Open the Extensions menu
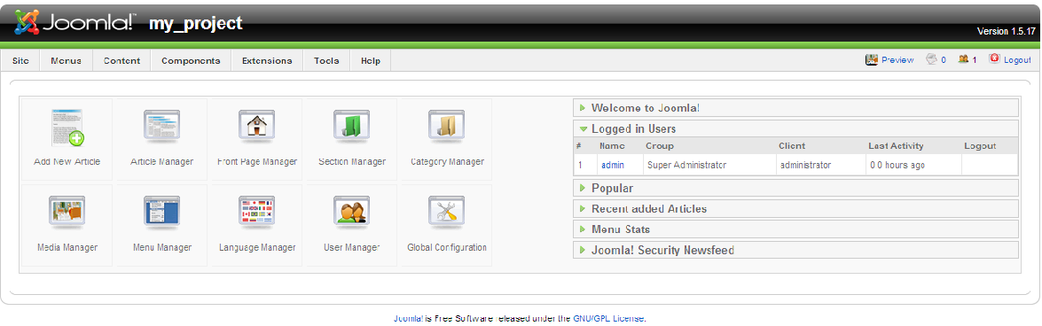 pyautogui.click(x=266, y=60)
